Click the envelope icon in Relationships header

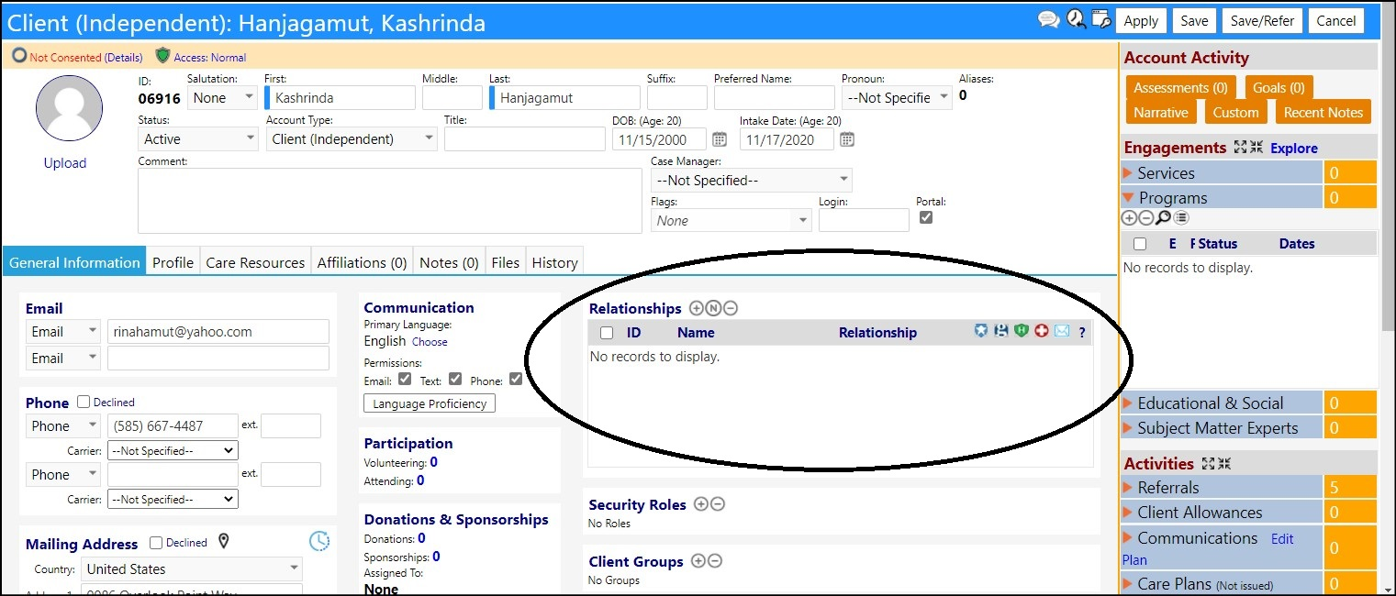(1062, 331)
